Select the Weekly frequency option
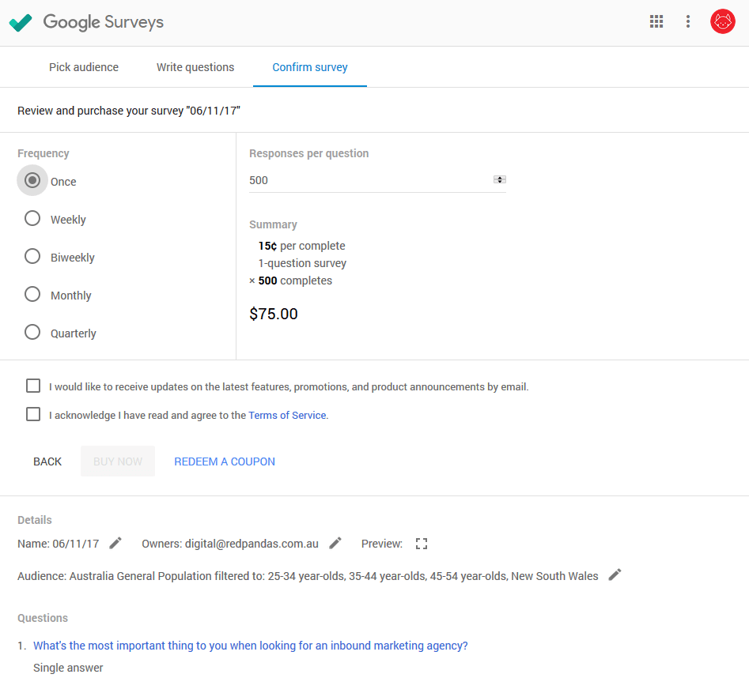Screen dimensions: 749x678 [x=32, y=219]
